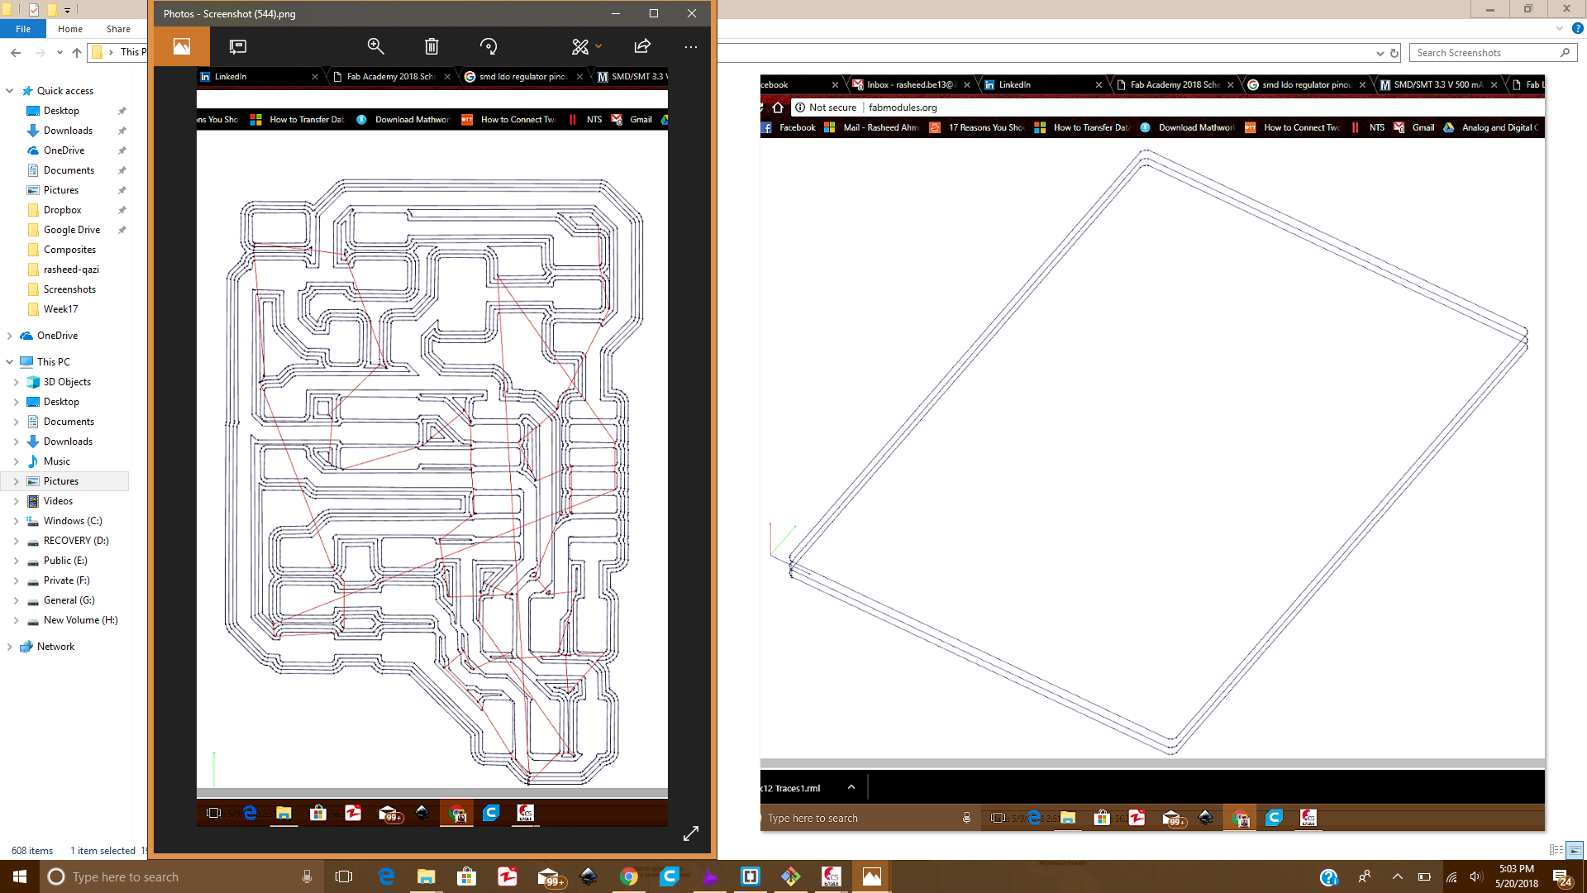Share the photo via share icon
Screen dimensions: 1587x893
coord(642,46)
